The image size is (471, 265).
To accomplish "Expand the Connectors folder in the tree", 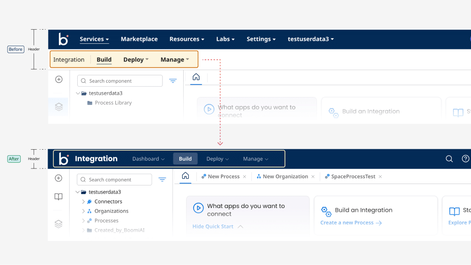I will click(83, 201).
